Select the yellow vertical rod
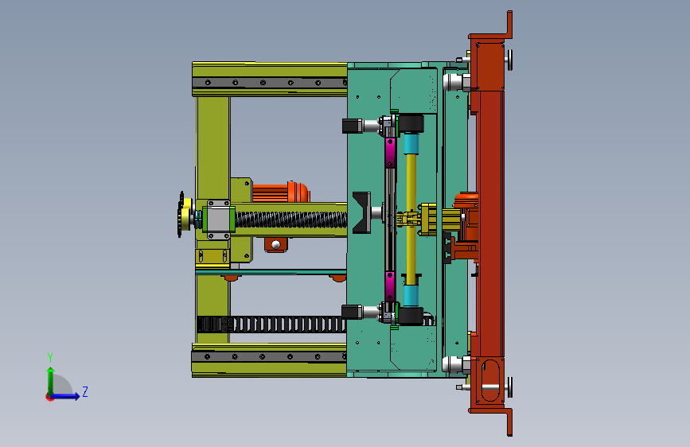 (x=411, y=219)
